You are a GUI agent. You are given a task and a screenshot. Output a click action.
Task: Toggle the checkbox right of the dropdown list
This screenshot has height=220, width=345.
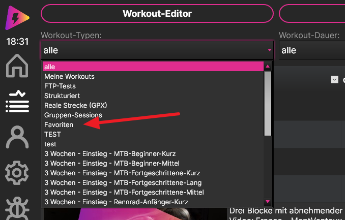coord(334,79)
